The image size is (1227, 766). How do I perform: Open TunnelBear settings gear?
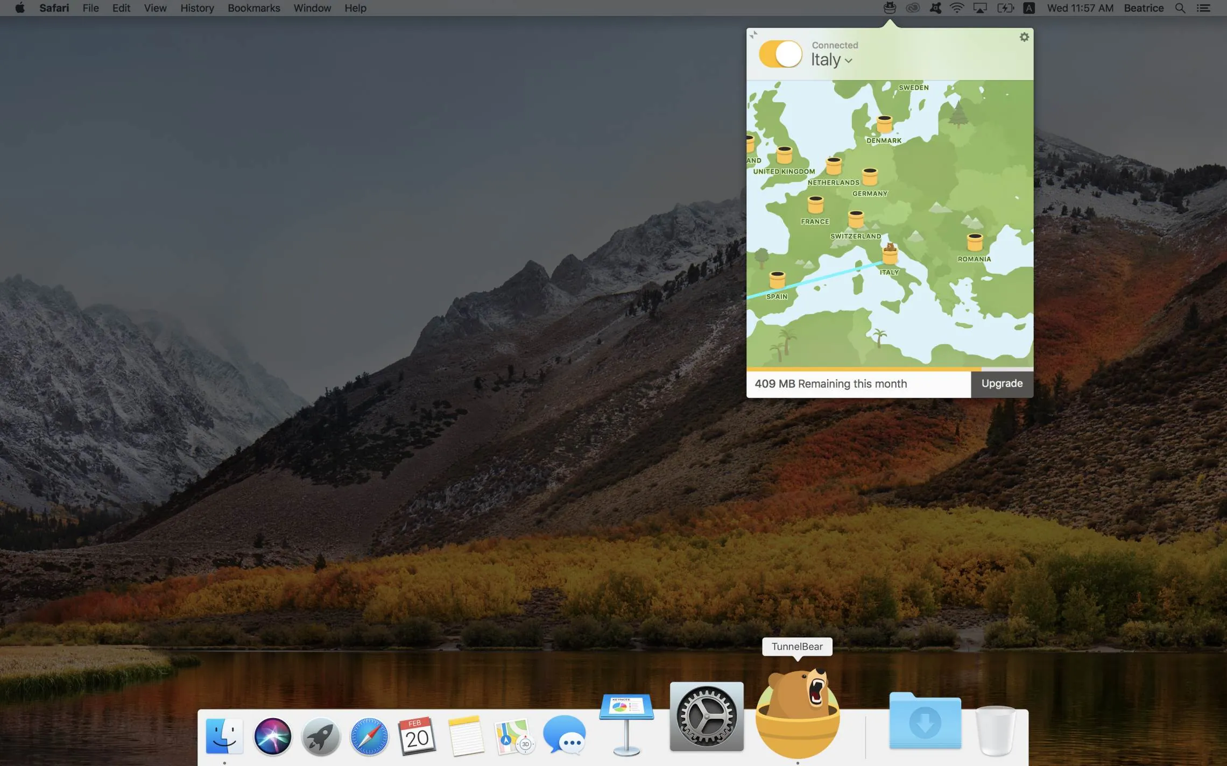click(x=1024, y=37)
